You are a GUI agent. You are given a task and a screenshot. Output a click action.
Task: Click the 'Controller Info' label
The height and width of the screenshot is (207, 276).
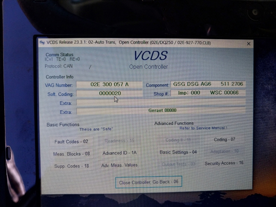click(60, 77)
